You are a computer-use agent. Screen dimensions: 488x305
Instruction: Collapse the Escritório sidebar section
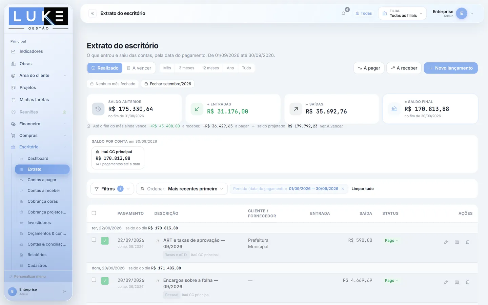coord(38,147)
